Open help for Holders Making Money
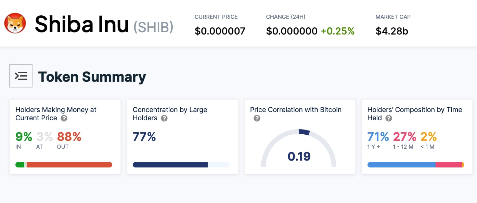Screen dimensions: 477x203 click(x=64, y=118)
